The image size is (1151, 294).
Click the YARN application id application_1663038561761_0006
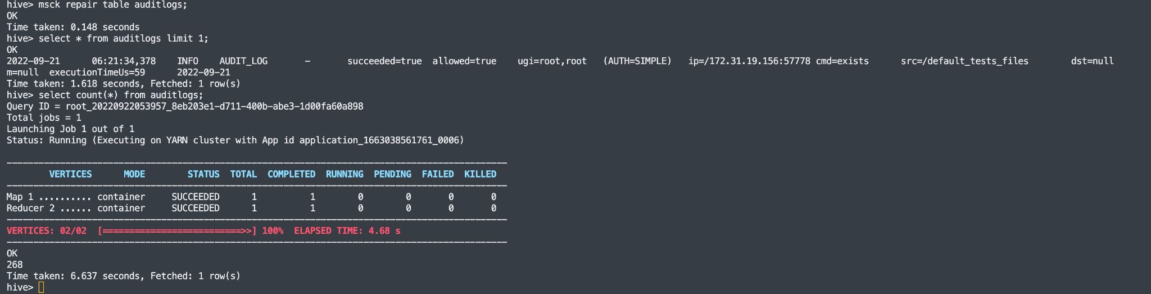(382, 140)
